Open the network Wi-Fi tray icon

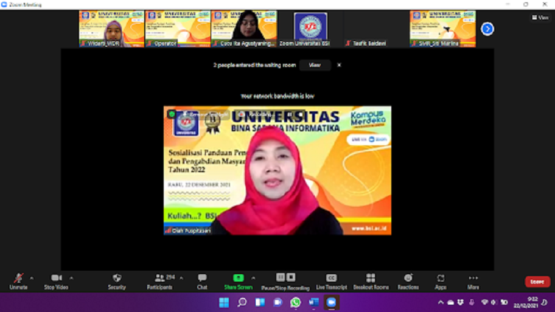tap(484, 302)
